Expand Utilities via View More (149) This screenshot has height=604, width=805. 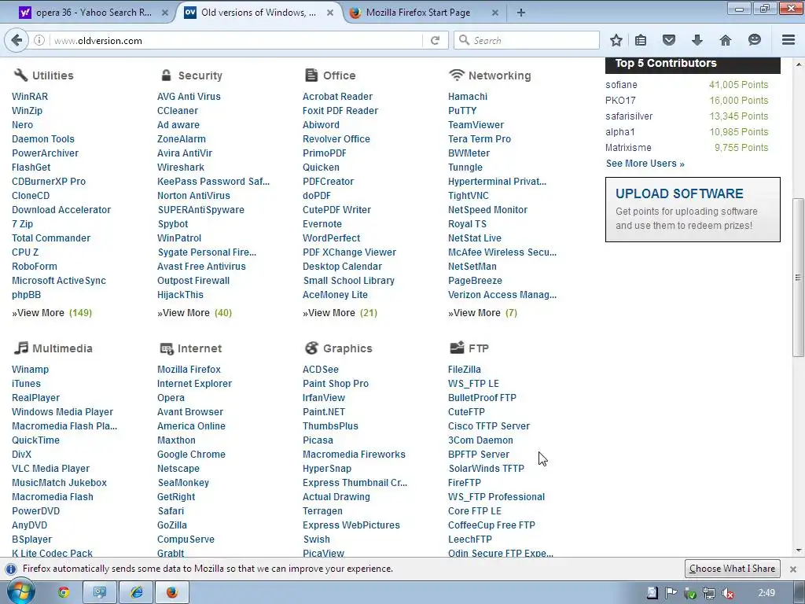52,313
